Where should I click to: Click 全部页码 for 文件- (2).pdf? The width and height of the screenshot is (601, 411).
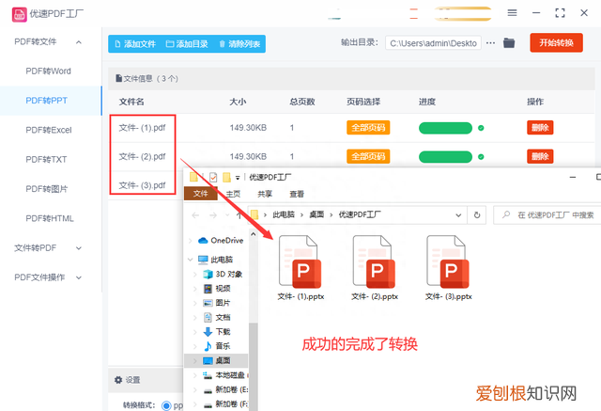pyautogui.click(x=368, y=156)
